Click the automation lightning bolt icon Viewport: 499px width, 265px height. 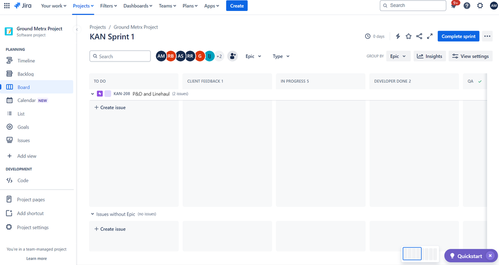(x=398, y=36)
